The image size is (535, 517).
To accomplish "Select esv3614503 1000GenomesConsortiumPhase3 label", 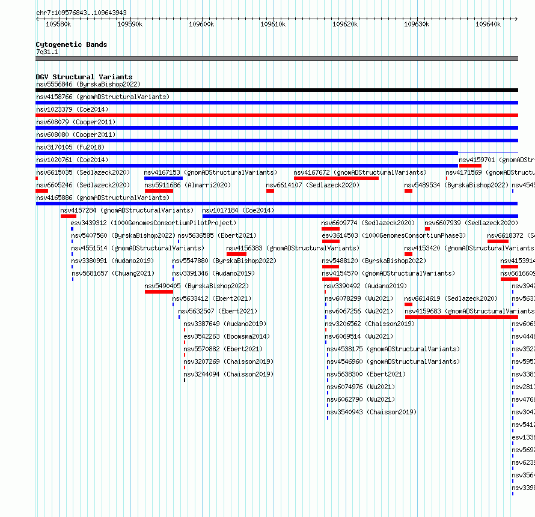I will tap(394, 235).
